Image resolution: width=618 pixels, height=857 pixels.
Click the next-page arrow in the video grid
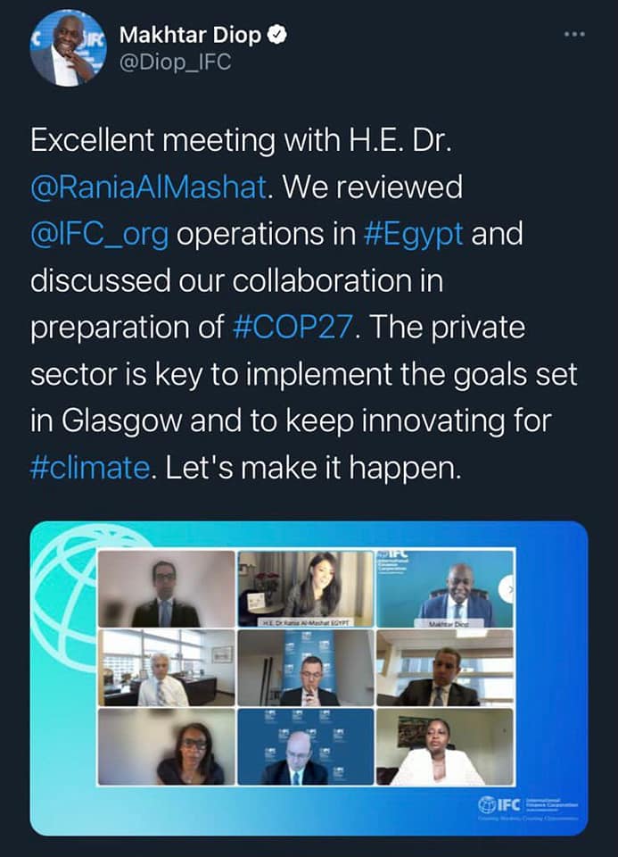508,588
